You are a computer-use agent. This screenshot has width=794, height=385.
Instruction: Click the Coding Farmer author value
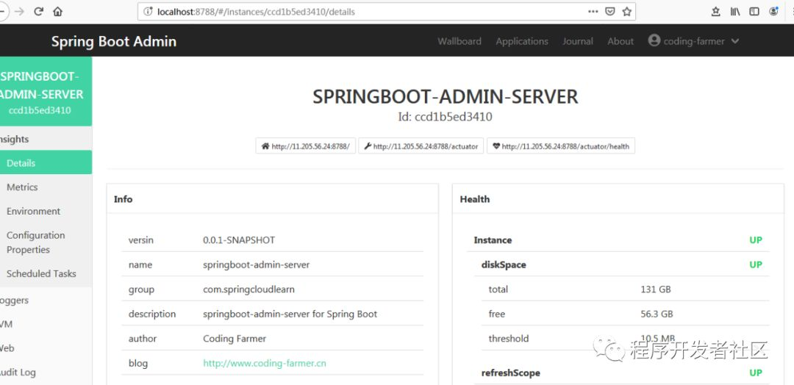(x=235, y=339)
